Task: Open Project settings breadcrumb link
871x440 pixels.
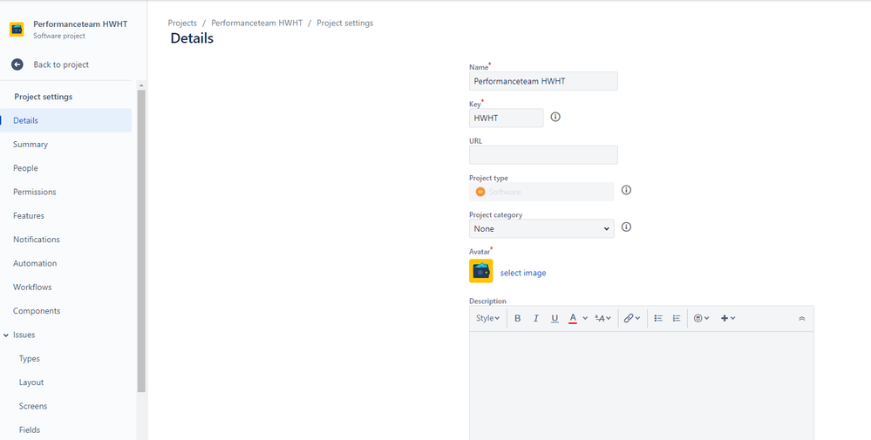Action: tap(345, 24)
